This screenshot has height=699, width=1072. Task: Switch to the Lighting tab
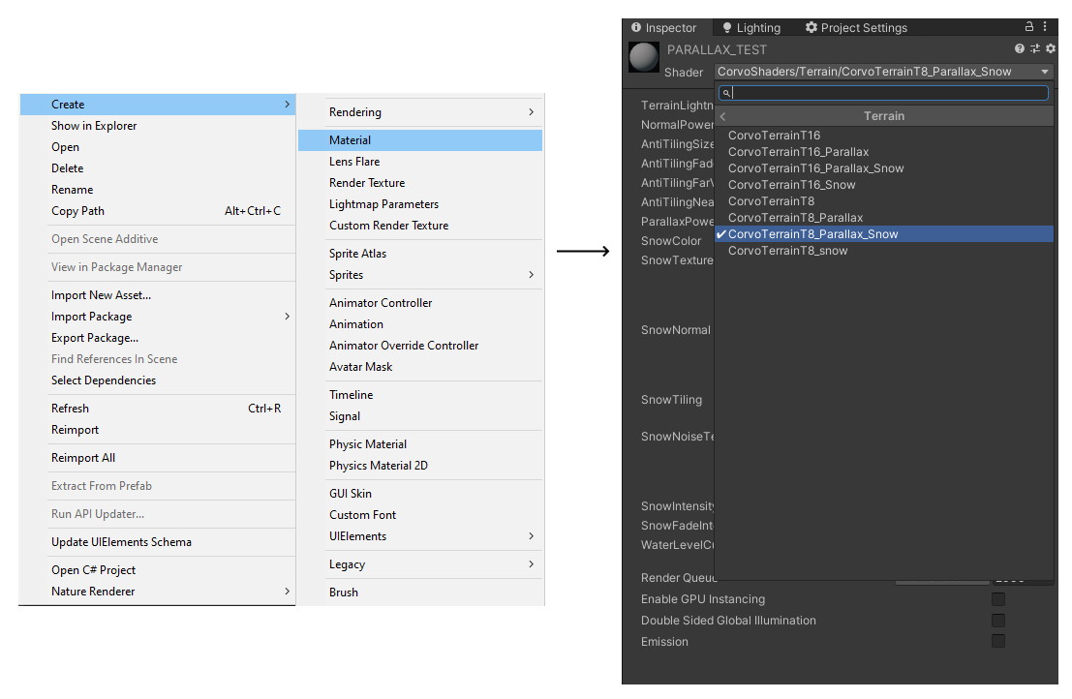(x=751, y=27)
